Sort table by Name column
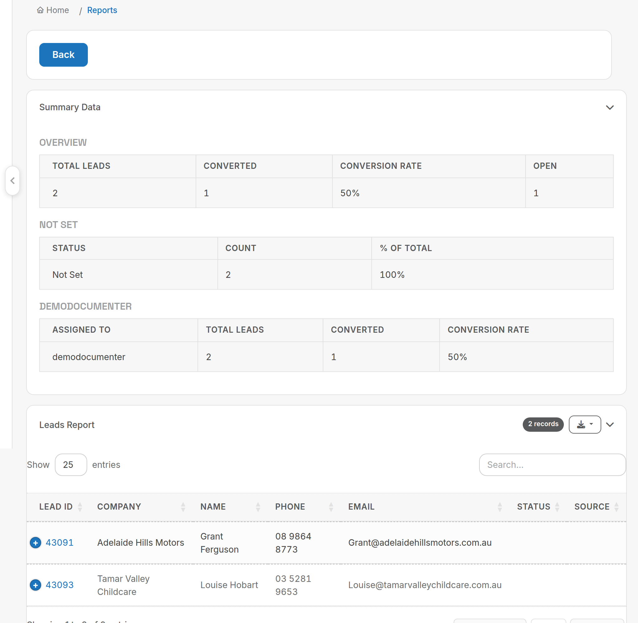Viewport: 638px width, 623px height. 230,506
